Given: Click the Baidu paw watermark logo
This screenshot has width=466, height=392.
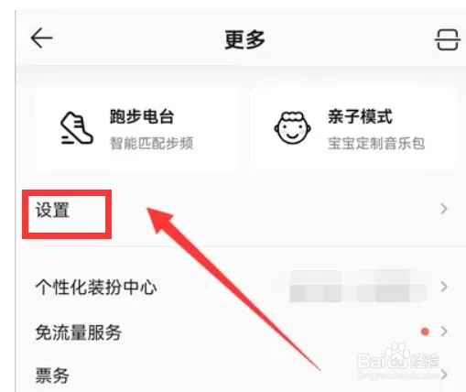Looking at the screenshot, I should [396, 355].
